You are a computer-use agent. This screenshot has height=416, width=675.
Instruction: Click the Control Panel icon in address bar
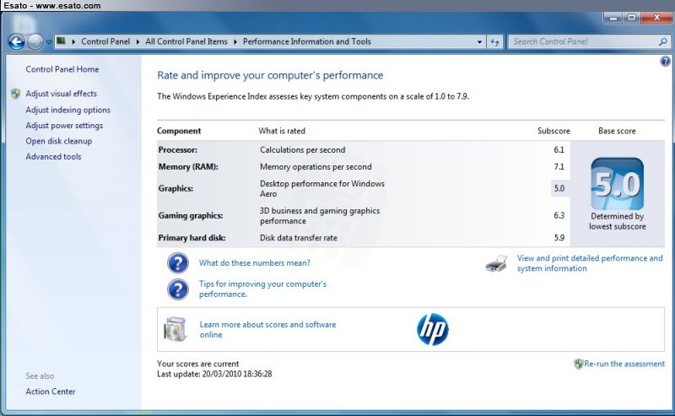[x=61, y=41]
